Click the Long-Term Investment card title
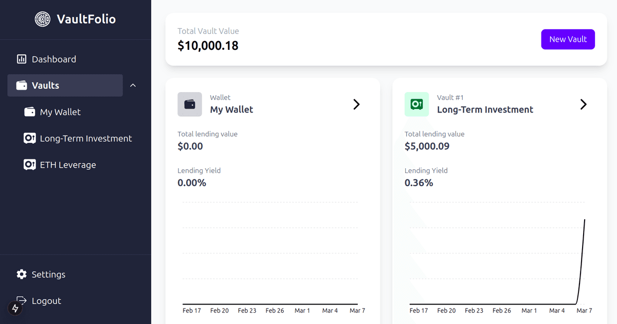This screenshot has height=324, width=617. [485, 110]
